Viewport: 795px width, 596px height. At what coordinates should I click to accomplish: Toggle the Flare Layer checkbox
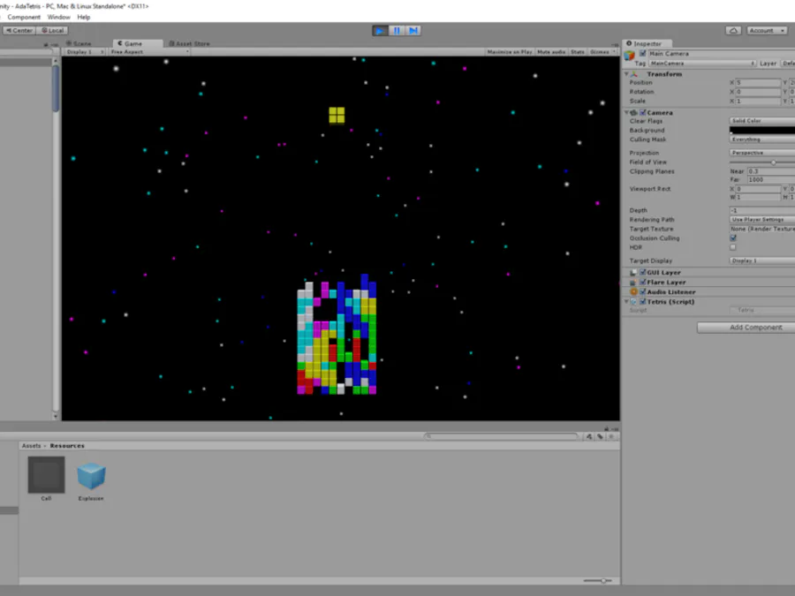pos(643,283)
